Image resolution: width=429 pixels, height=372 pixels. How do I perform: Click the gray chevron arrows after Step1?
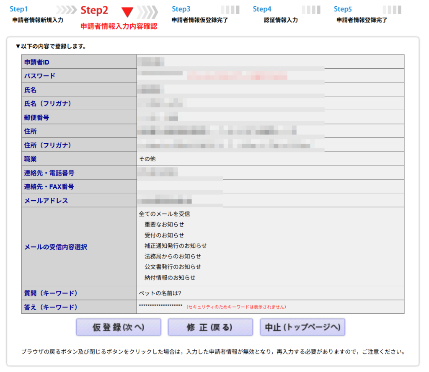66,10
